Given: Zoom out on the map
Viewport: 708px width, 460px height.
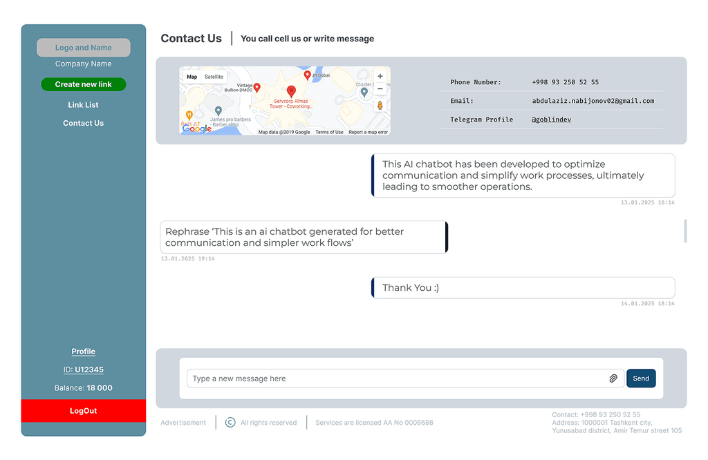Looking at the screenshot, I should coord(380,89).
